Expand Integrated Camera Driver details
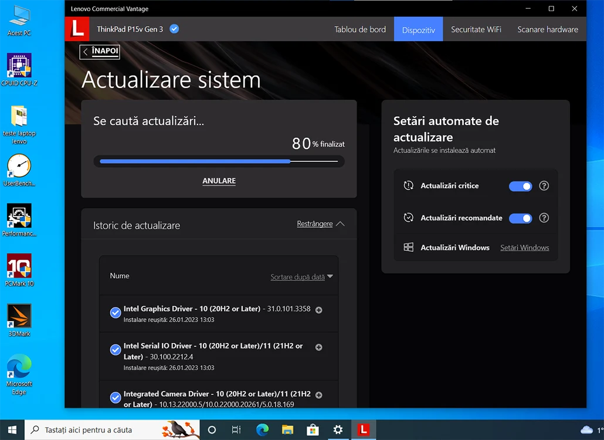 tap(318, 395)
